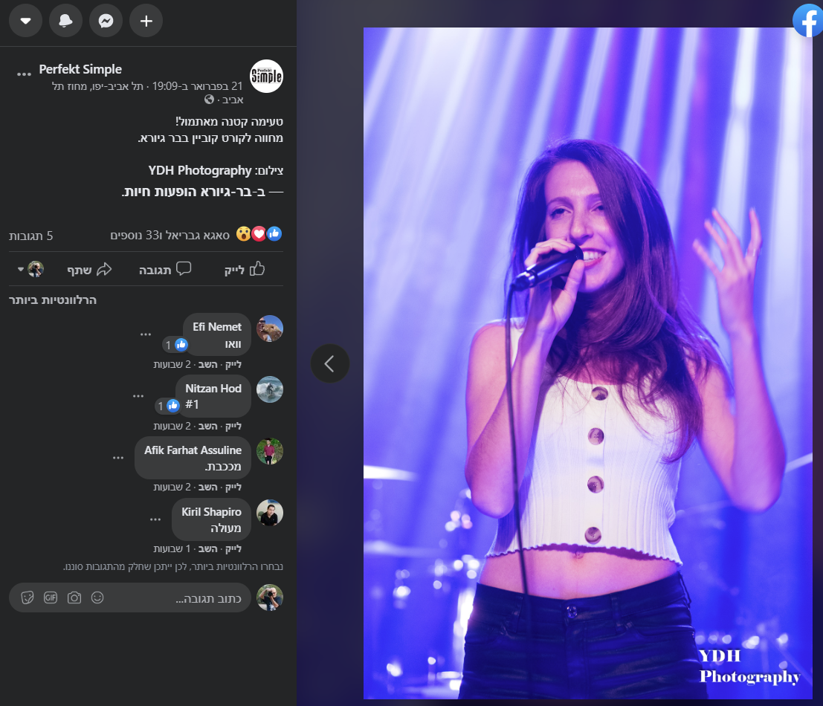Viewport: 823px width, 706px height.
Task: Open Nitzan Hod's name link
Action: coord(213,389)
